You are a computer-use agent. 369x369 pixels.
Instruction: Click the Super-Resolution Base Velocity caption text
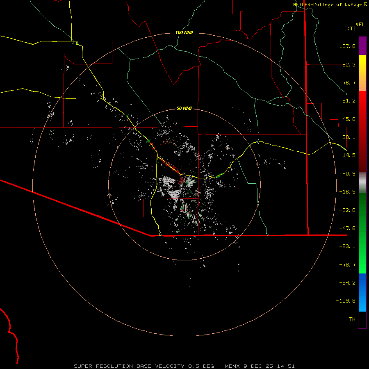pyautogui.click(x=184, y=365)
